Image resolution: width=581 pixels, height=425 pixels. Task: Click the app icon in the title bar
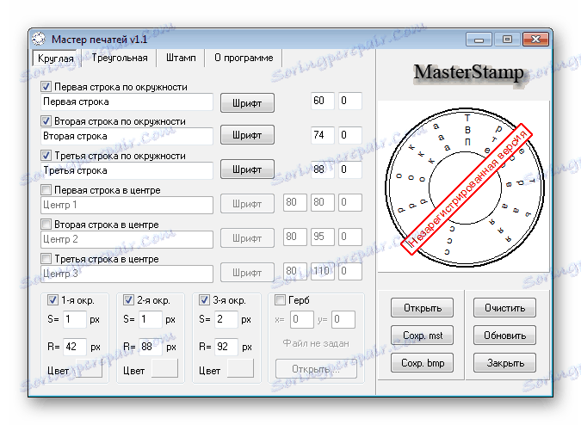[39, 39]
